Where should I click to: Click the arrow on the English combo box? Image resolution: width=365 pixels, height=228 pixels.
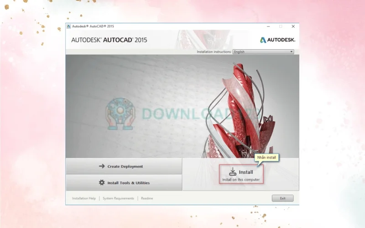click(292, 52)
